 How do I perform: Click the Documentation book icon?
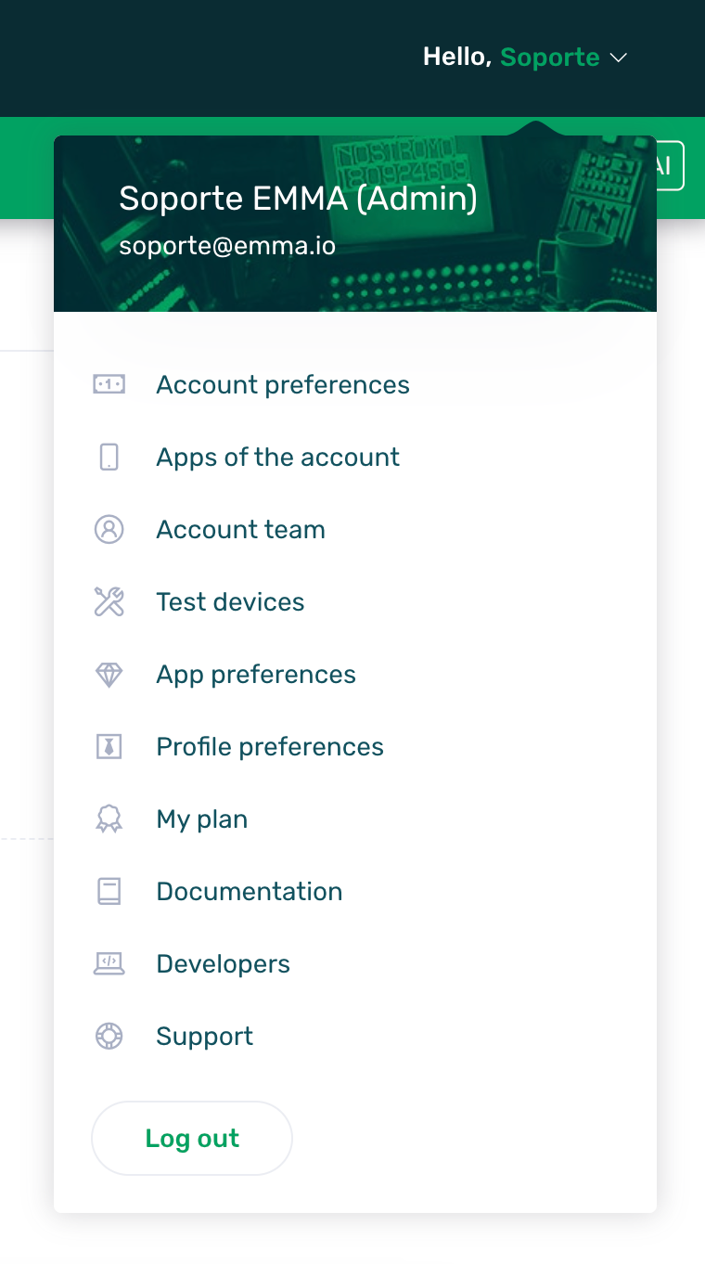[109, 891]
